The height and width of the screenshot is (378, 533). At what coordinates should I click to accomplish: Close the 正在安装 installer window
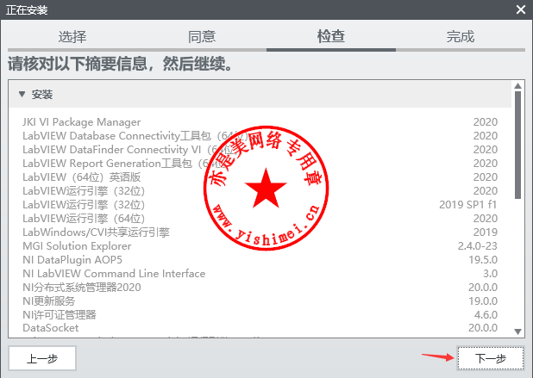[521, 9]
